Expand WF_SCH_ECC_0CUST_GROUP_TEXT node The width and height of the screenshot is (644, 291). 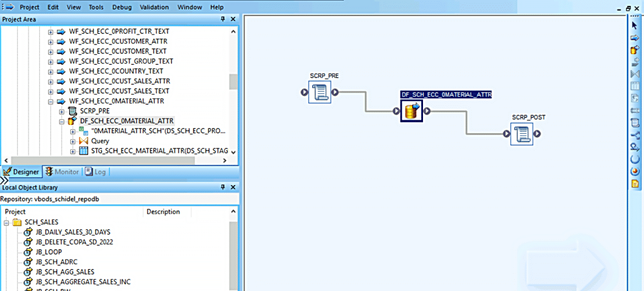(51, 61)
